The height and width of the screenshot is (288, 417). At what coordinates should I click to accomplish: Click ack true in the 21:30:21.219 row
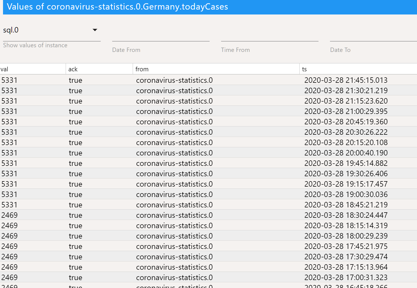coord(76,90)
